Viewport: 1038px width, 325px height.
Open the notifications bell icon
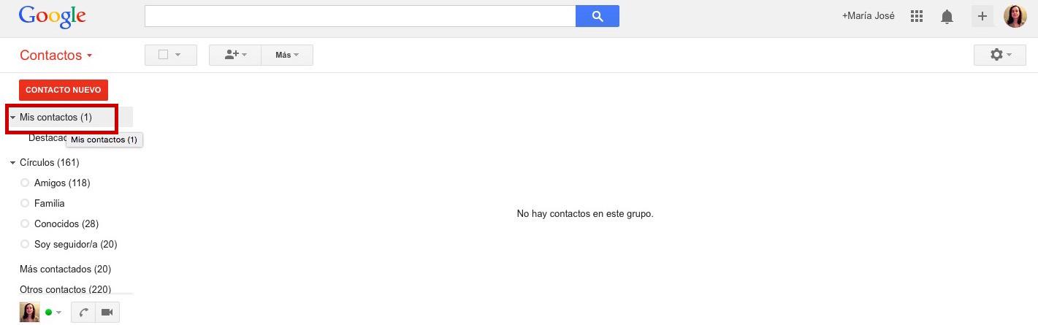click(947, 16)
